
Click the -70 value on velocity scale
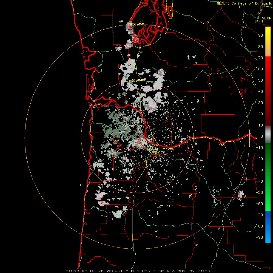pos(259,215)
